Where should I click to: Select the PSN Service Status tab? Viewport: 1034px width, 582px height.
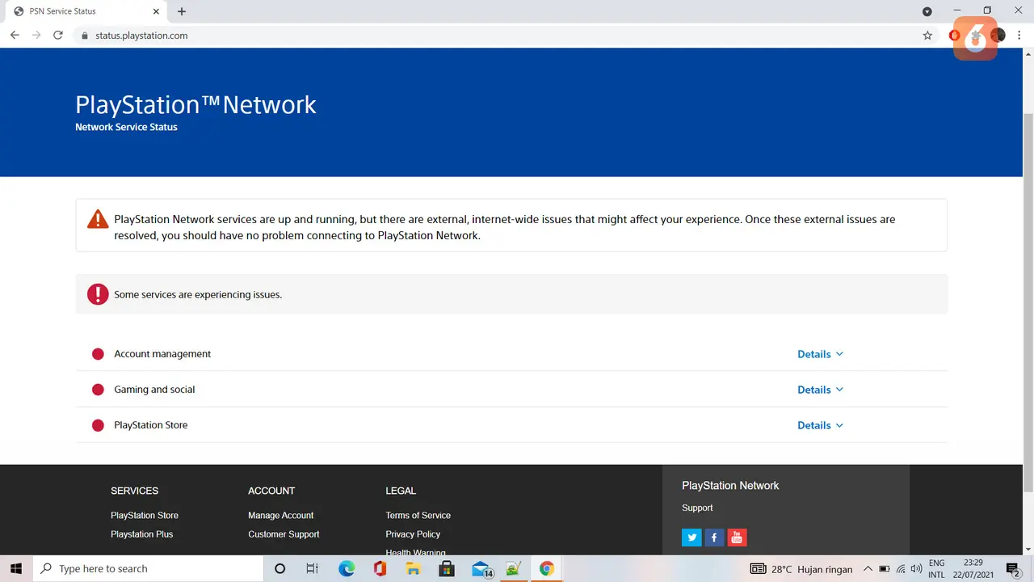(85, 11)
